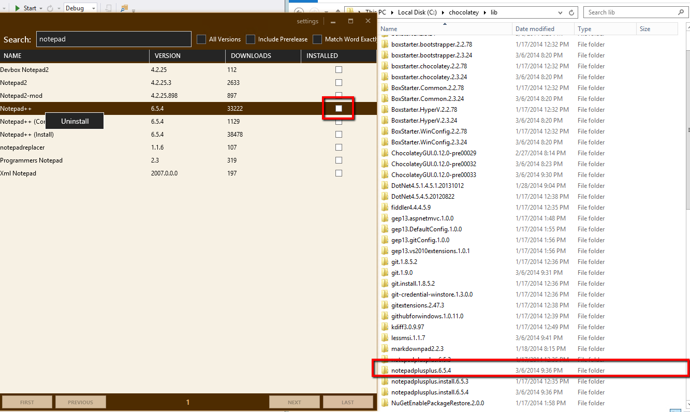This screenshot has height=412, width=690.
Task: Select the lessmsi.1.1.7 folder icon
Action: [385, 338]
